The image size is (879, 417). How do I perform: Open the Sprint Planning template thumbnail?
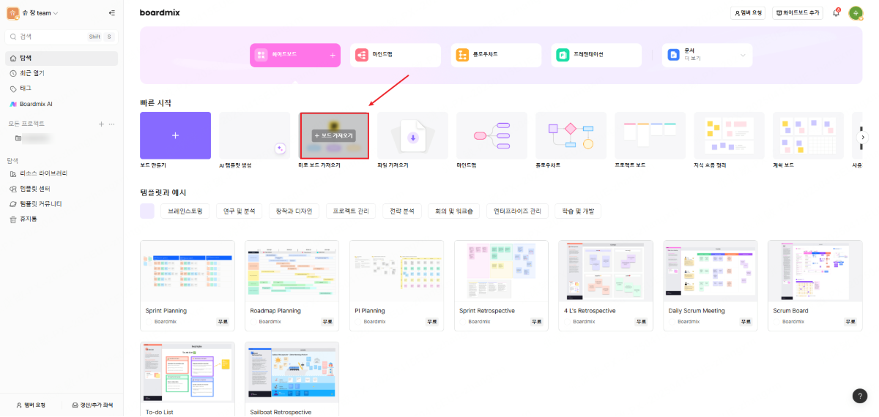tap(187, 270)
